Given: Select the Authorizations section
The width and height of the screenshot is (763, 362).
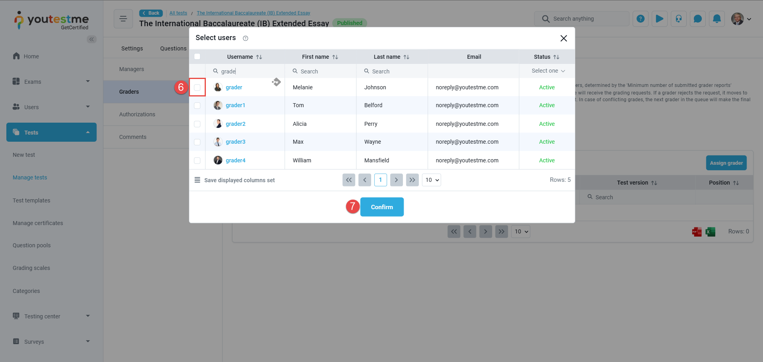Looking at the screenshot, I should point(137,114).
